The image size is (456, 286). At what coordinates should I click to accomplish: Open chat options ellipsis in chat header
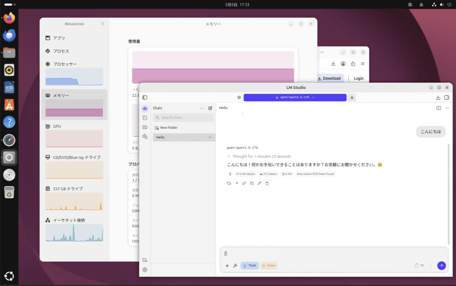pyautogui.click(x=447, y=108)
